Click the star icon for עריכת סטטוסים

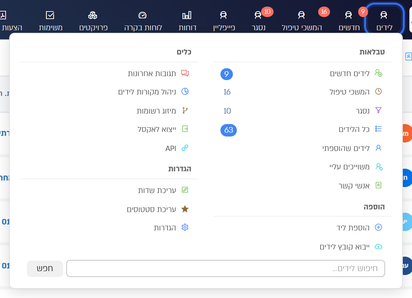[185, 209]
